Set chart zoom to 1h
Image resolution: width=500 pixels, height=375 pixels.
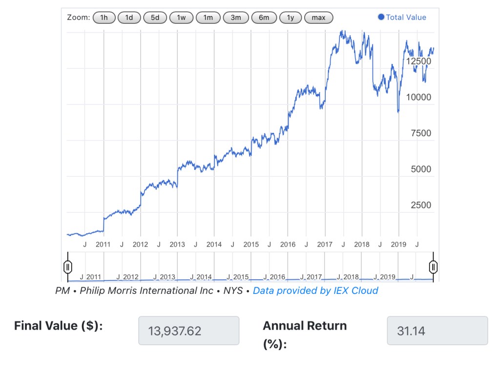(x=104, y=18)
